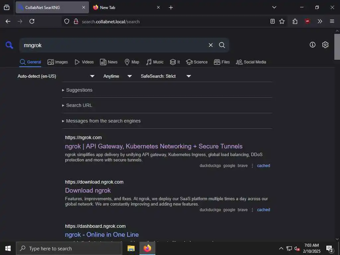Open the taskbar clock 7:03 AM
Viewport: 340px width, 255px height.
311,248
